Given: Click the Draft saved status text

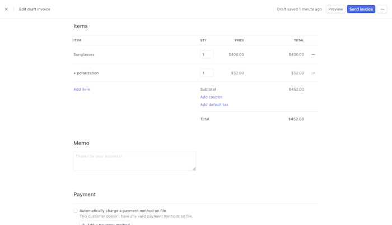Looking at the screenshot, I should [299, 9].
